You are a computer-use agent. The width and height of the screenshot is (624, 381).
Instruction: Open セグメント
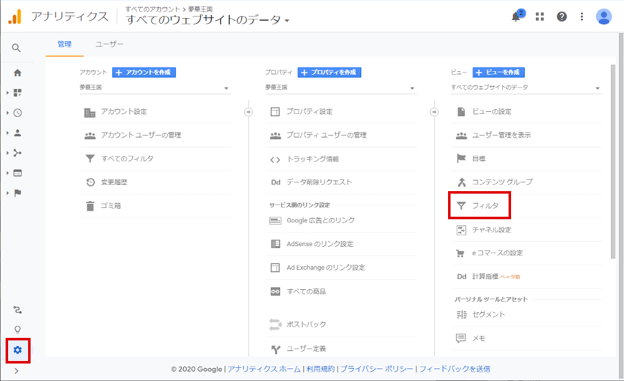coord(527,315)
